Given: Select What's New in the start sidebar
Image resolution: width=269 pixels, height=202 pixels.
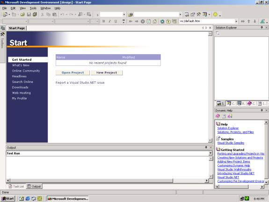Looking at the screenshot, I should (x=21, y=65).
